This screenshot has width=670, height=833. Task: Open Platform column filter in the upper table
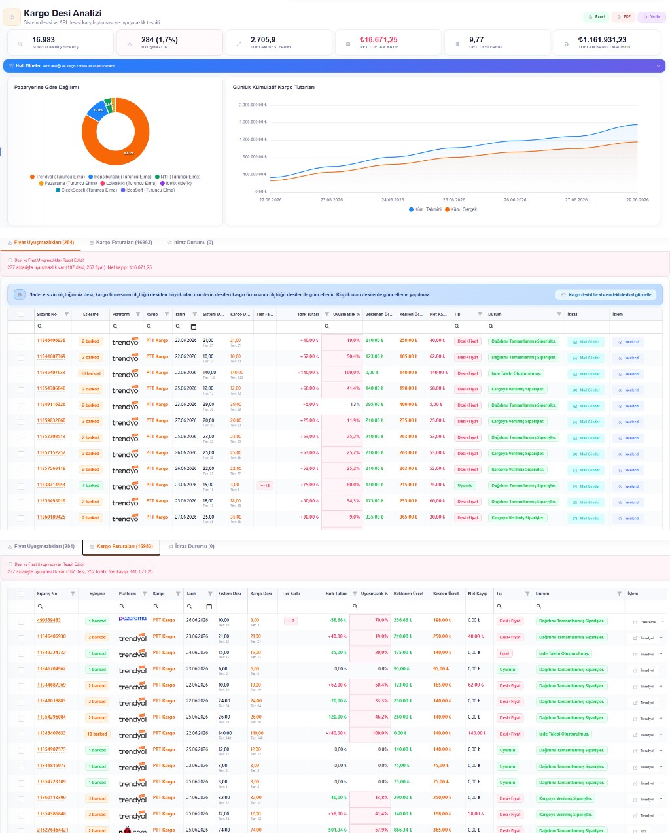click(137, 314)
